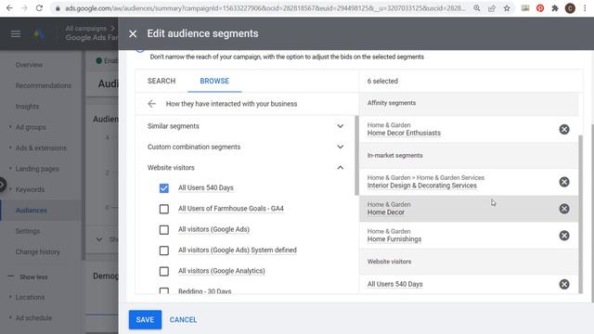Click the Google Ads logo
The image size is (594, 334).
coord(39,34)
